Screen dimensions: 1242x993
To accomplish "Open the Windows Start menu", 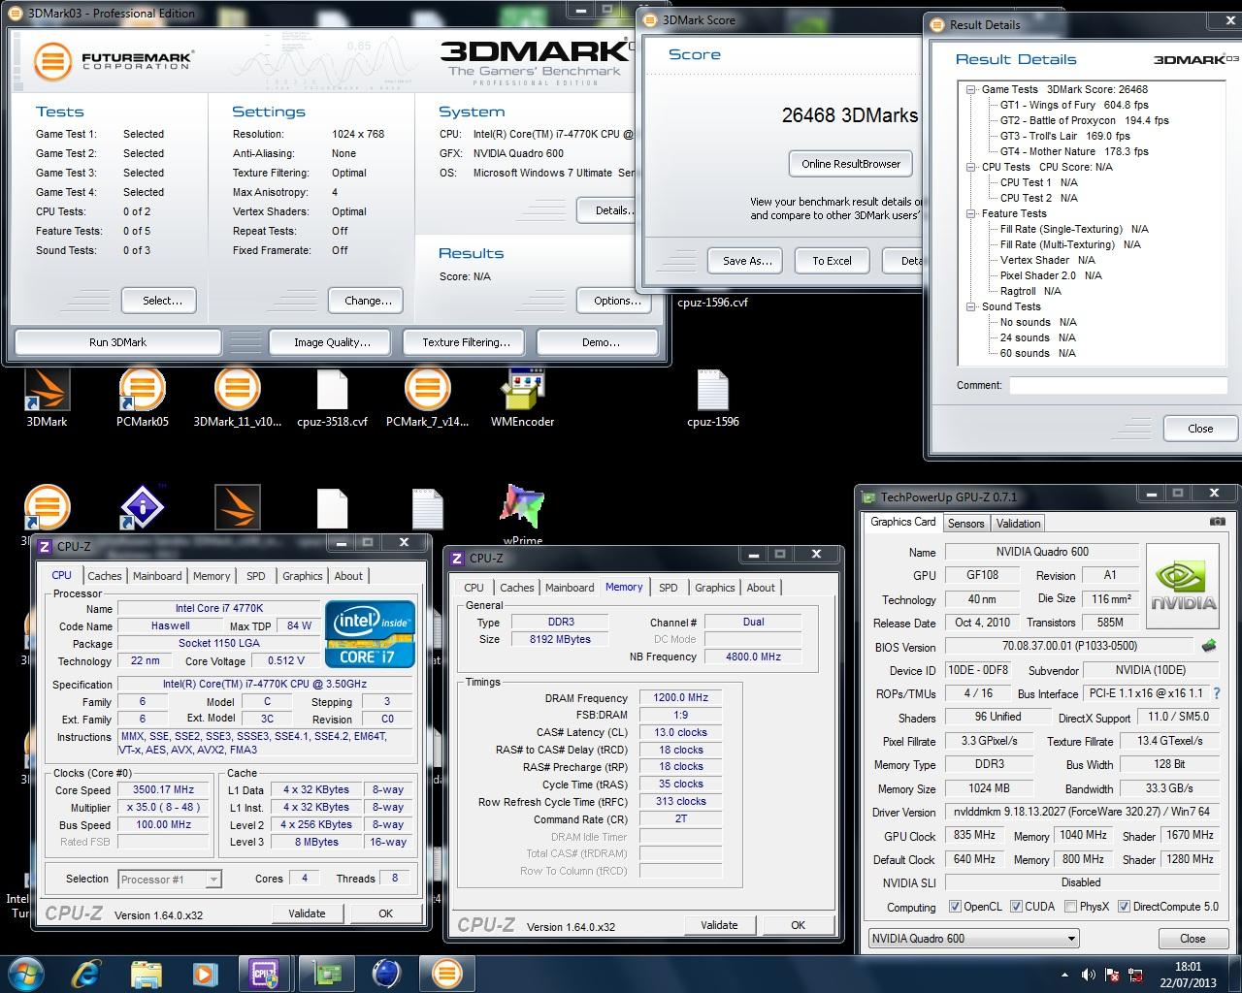I will (24, 973).
